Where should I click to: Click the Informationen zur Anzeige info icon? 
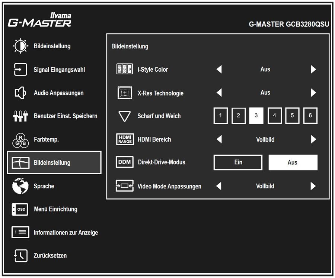tap(20, 232)
